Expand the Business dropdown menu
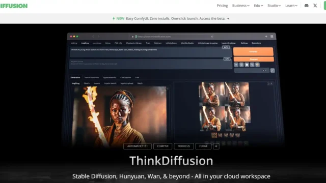The image size is (326, 183). click(x=241, y=6)
